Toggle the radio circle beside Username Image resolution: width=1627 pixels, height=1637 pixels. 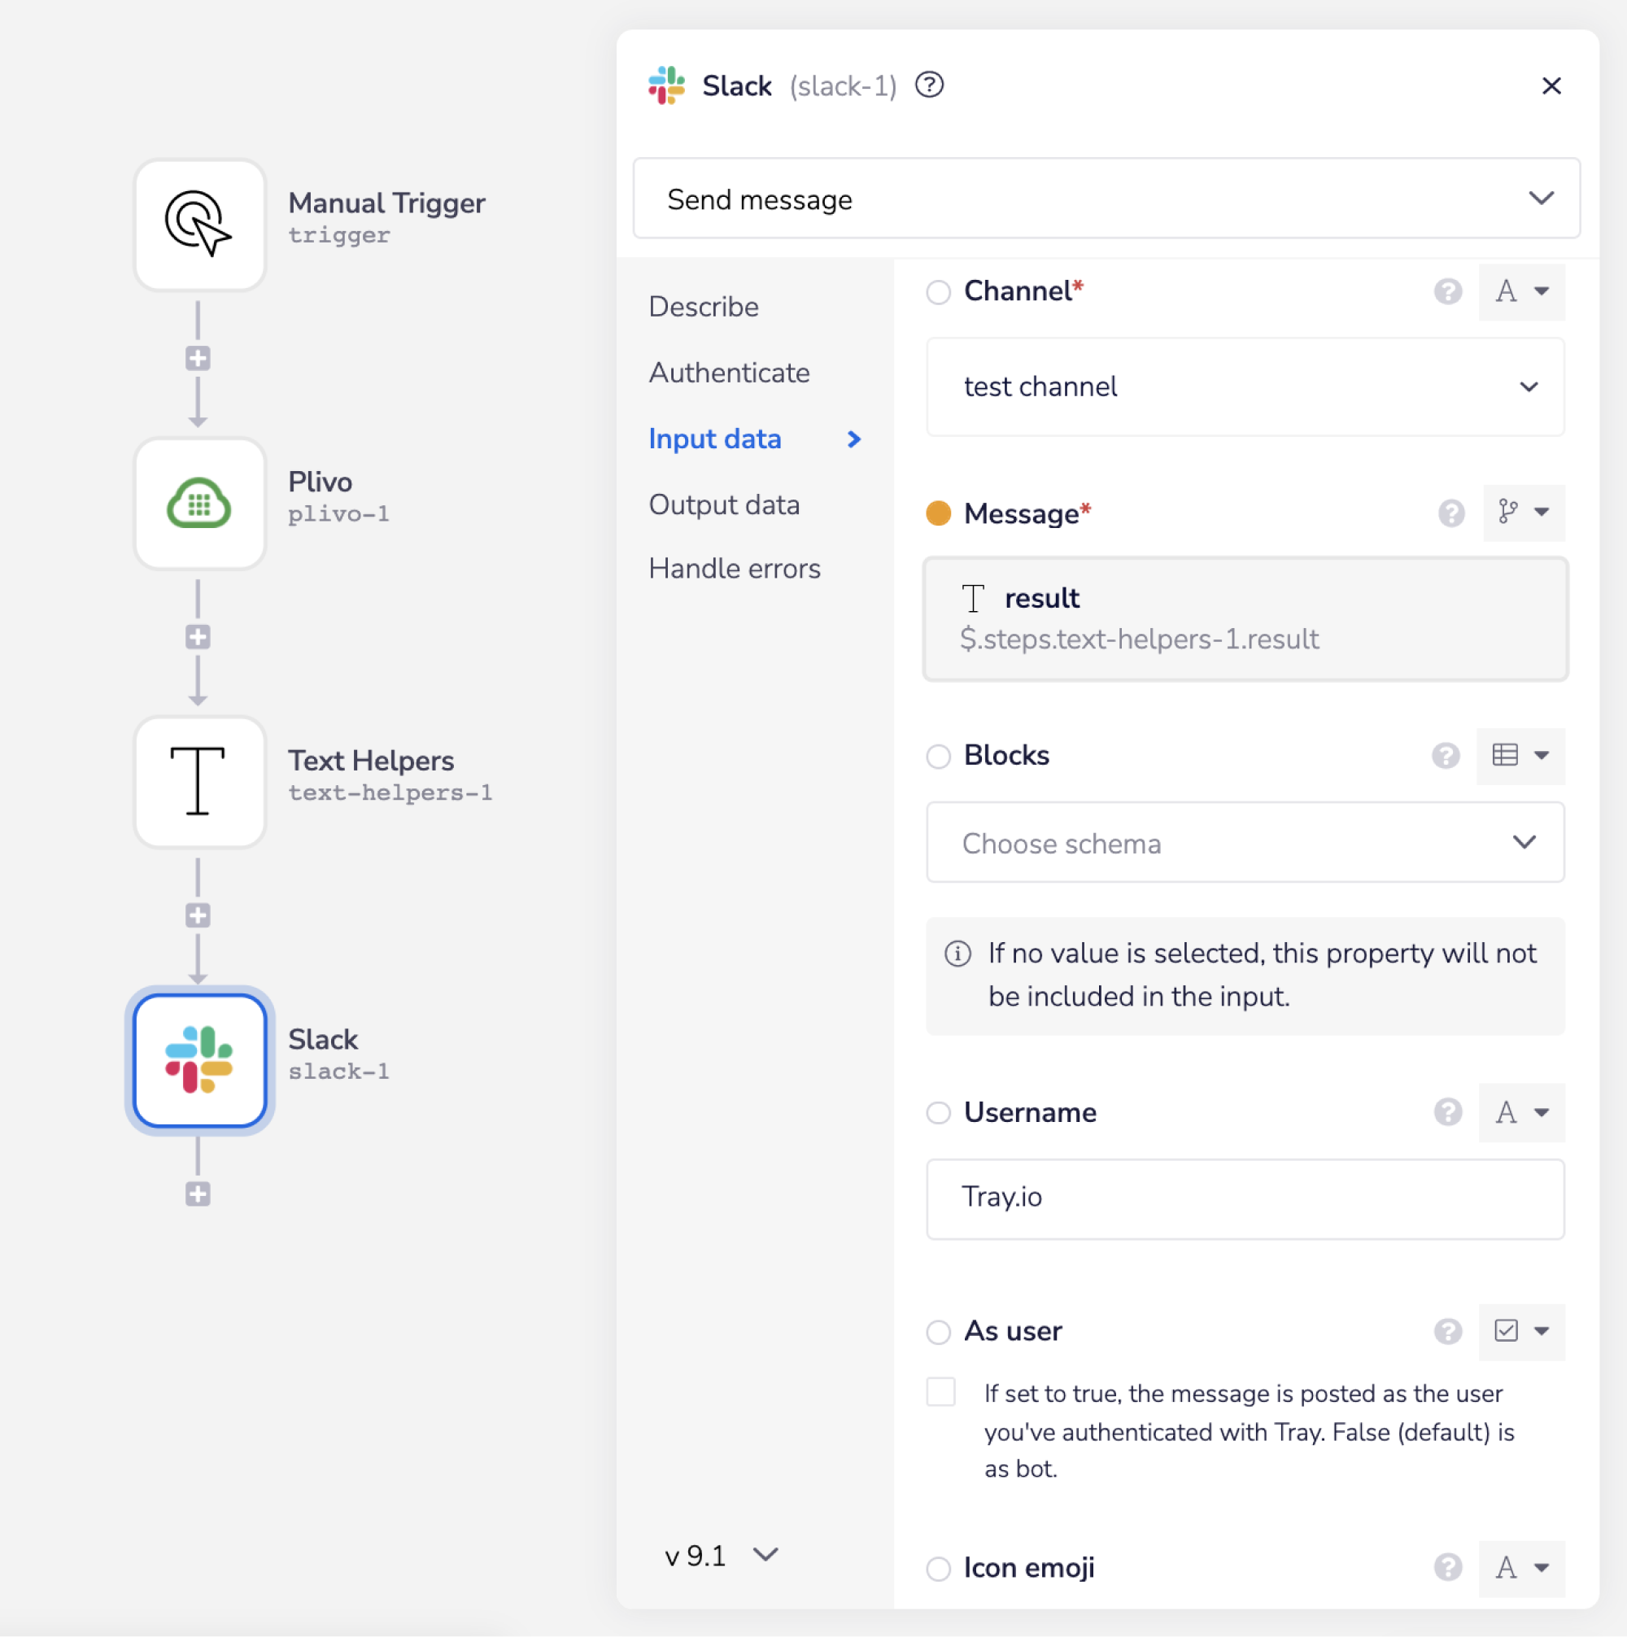pos(938,1112)
